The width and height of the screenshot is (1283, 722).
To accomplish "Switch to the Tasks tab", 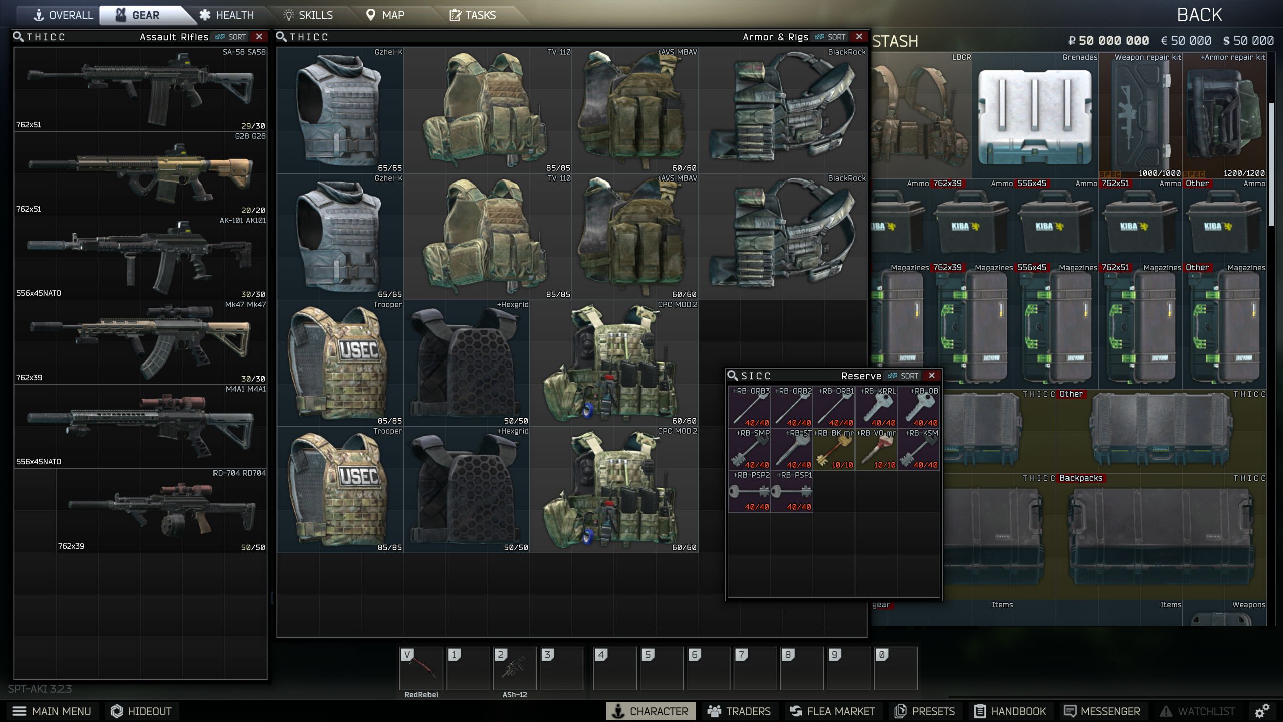I will (x=472, y=15).
